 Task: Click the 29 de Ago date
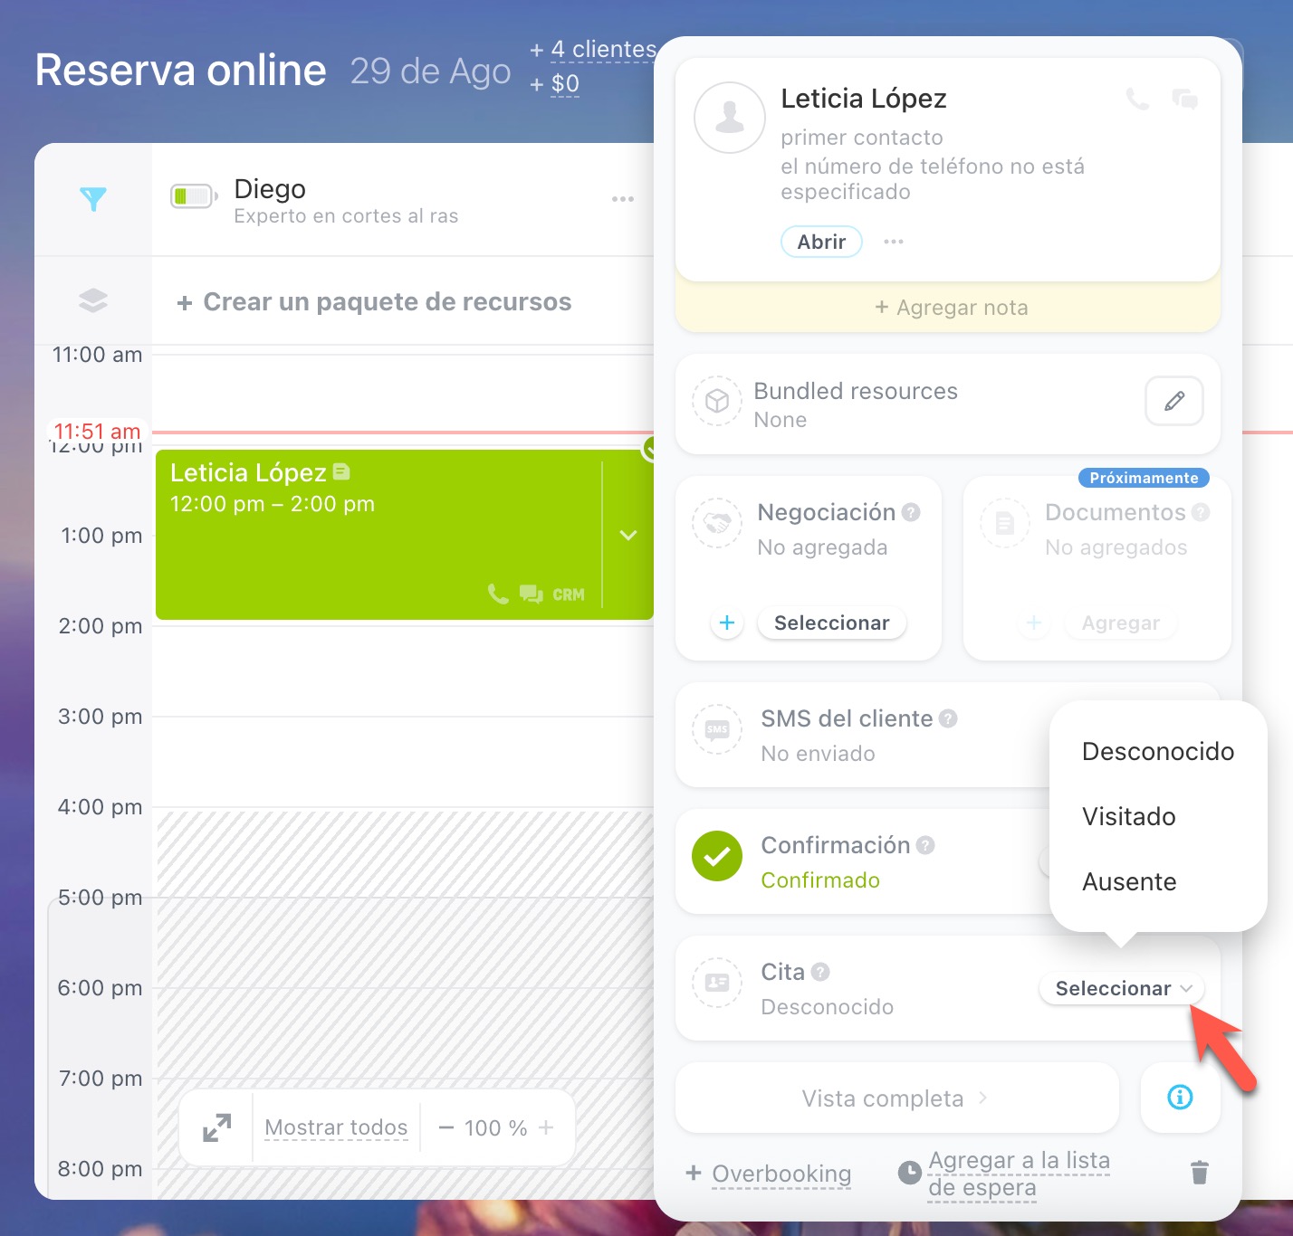[430, 71]
